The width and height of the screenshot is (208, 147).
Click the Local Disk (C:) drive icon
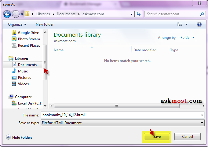14,103
